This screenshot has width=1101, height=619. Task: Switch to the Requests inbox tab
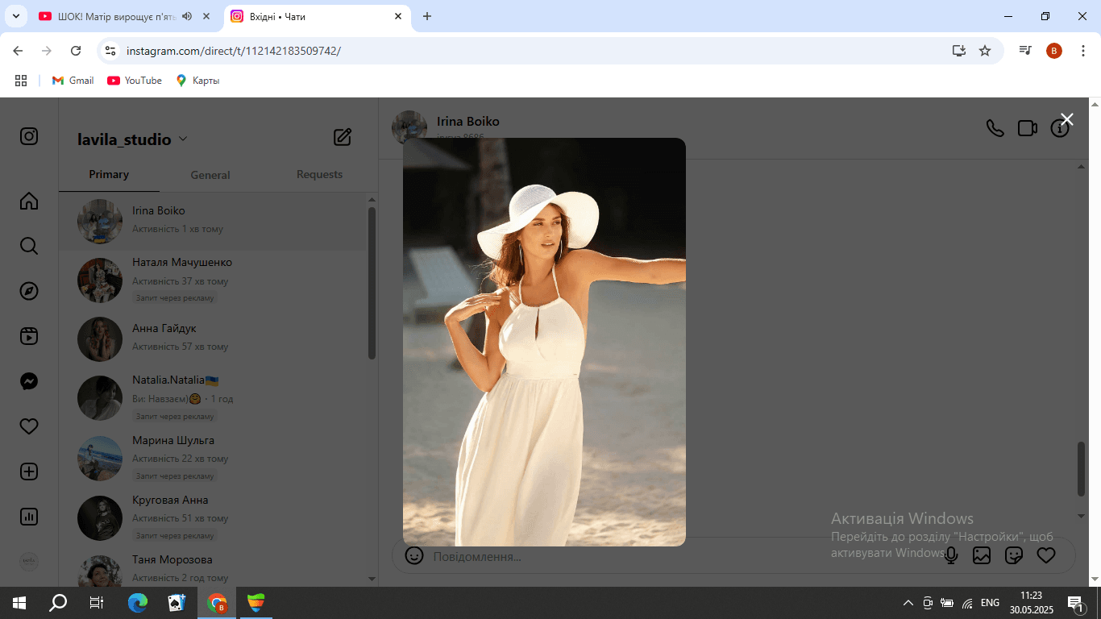click(319, 174)
